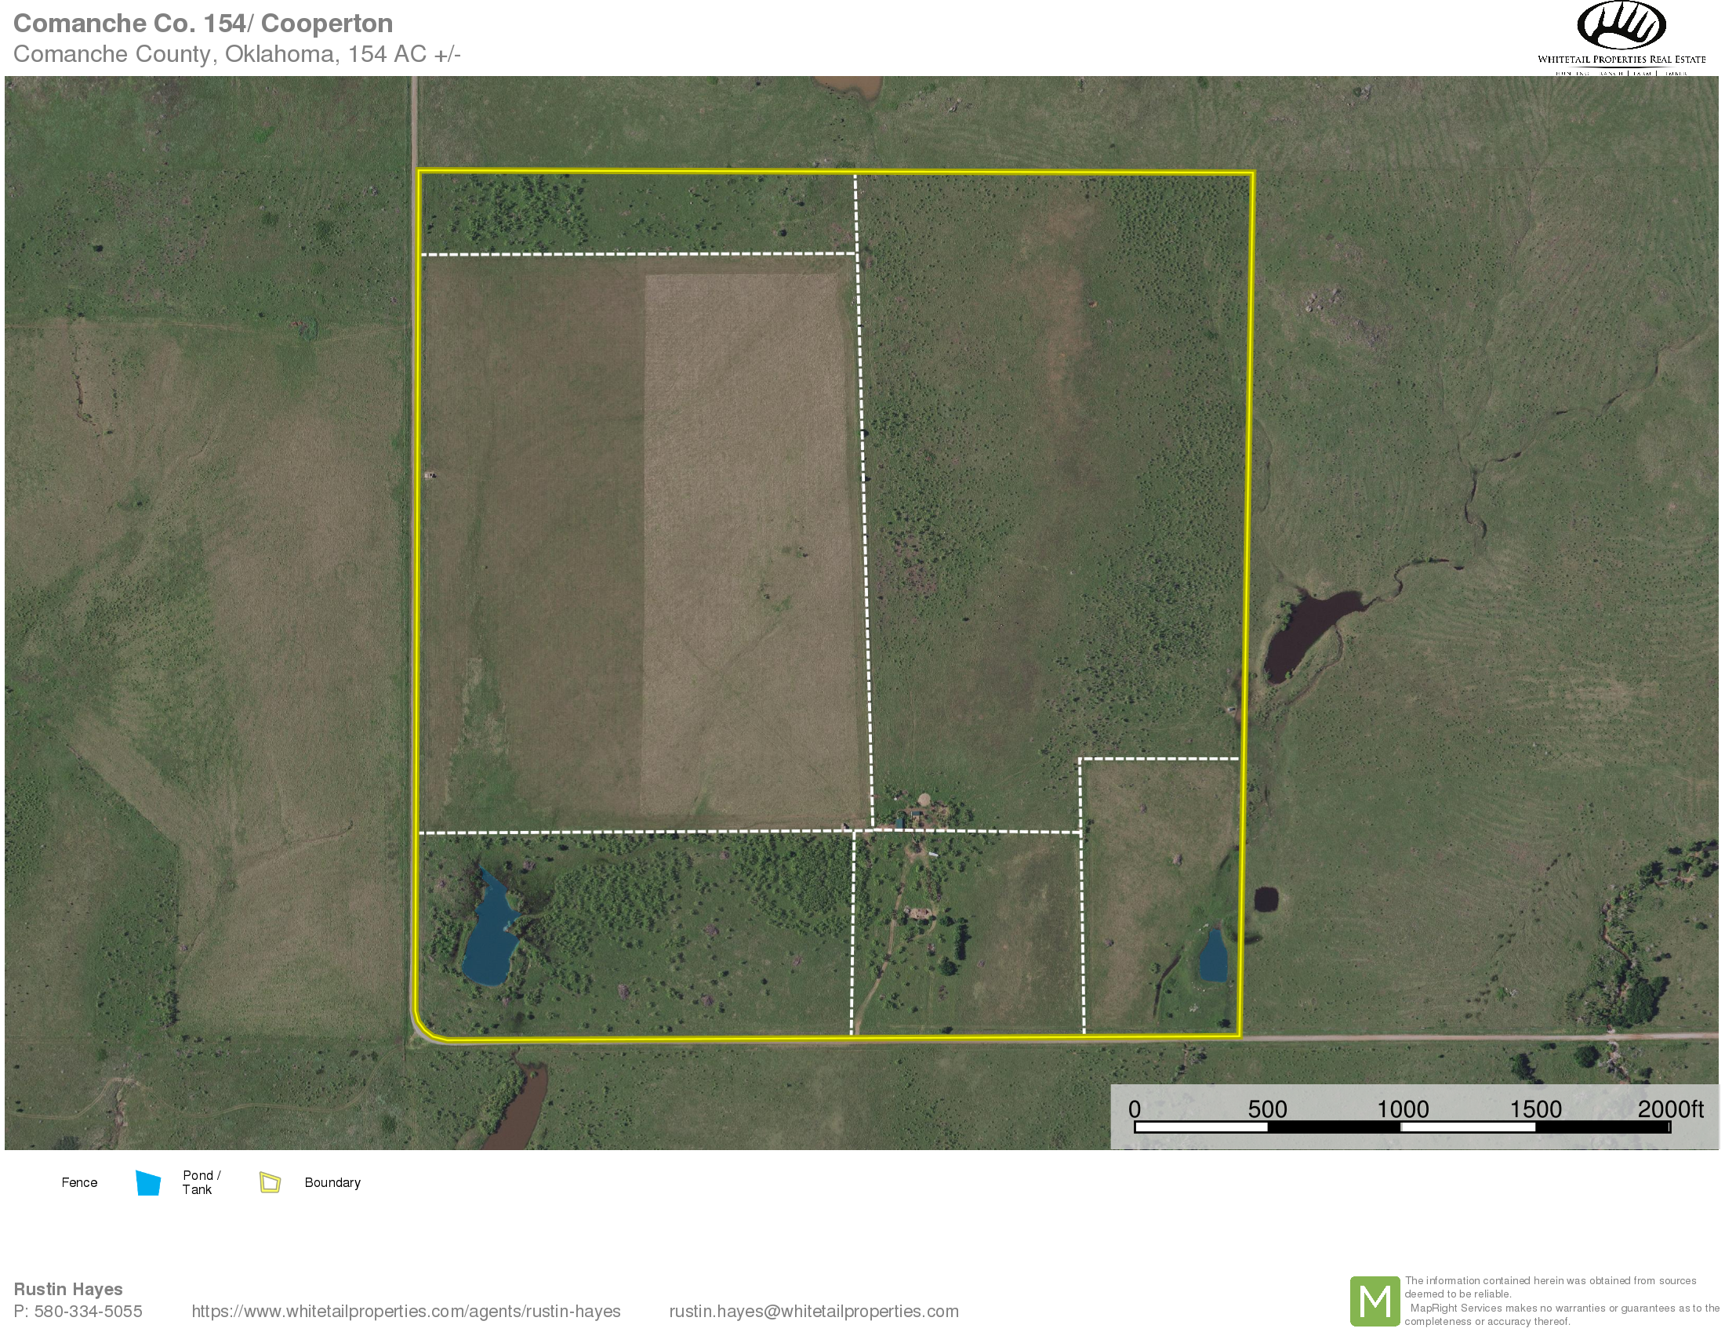
Task: Click the small round dark pond outside boundary
Action: (x=1266, y=898)
